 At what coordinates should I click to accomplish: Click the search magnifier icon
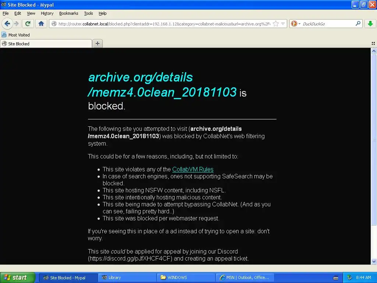click(358, 23)
